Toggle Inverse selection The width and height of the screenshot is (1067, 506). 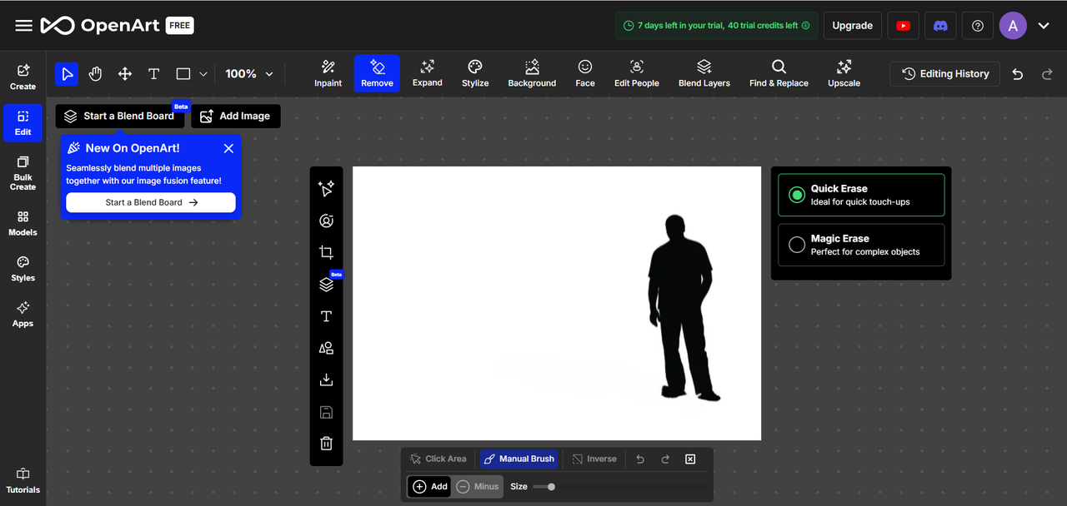[x=594, y=459]
